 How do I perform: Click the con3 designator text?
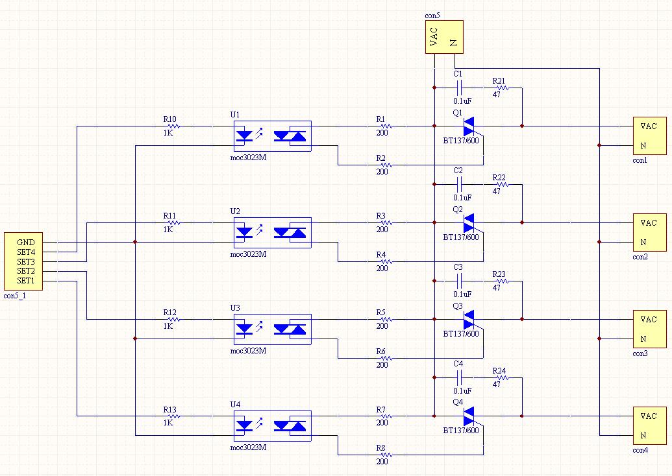tap(640, 353)
